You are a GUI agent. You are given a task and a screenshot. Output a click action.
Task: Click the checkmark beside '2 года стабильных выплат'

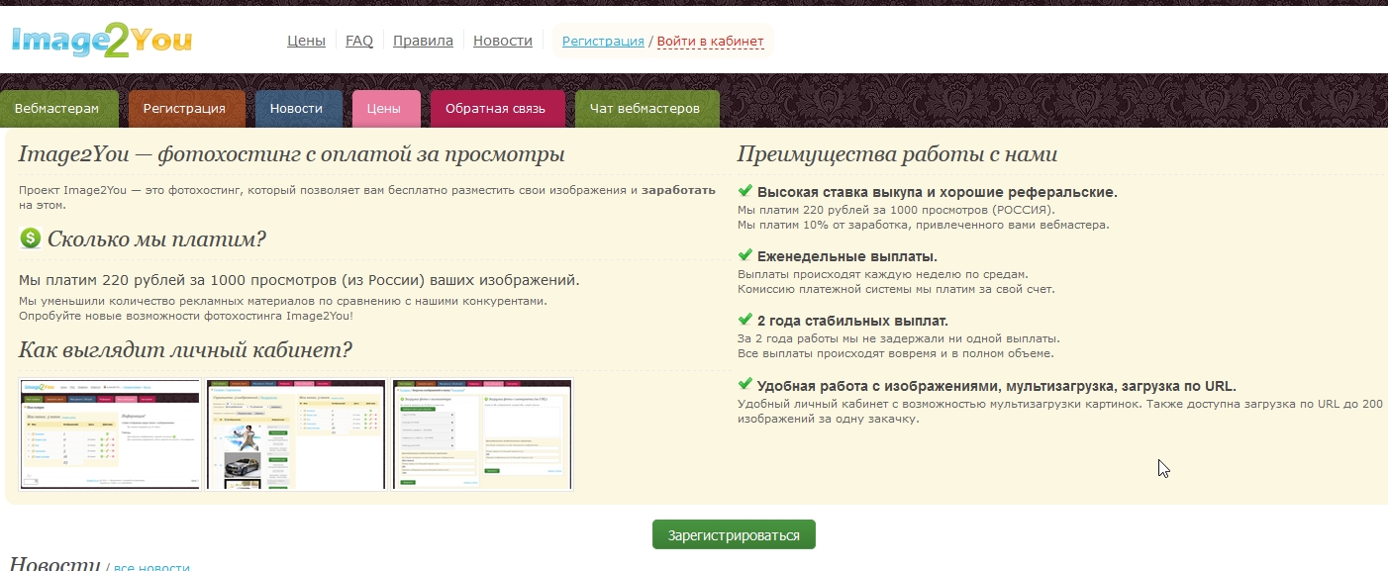(745, 320)
